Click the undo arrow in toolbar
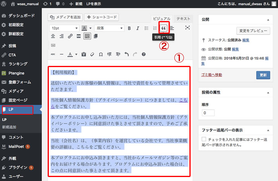The image size is (278, 181). (126, 54)
